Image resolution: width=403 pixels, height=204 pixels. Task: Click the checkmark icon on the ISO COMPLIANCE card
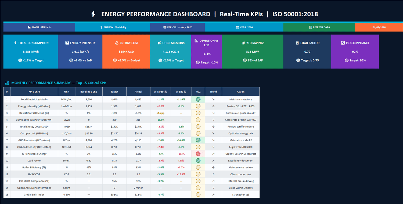(x=343, y=43)
